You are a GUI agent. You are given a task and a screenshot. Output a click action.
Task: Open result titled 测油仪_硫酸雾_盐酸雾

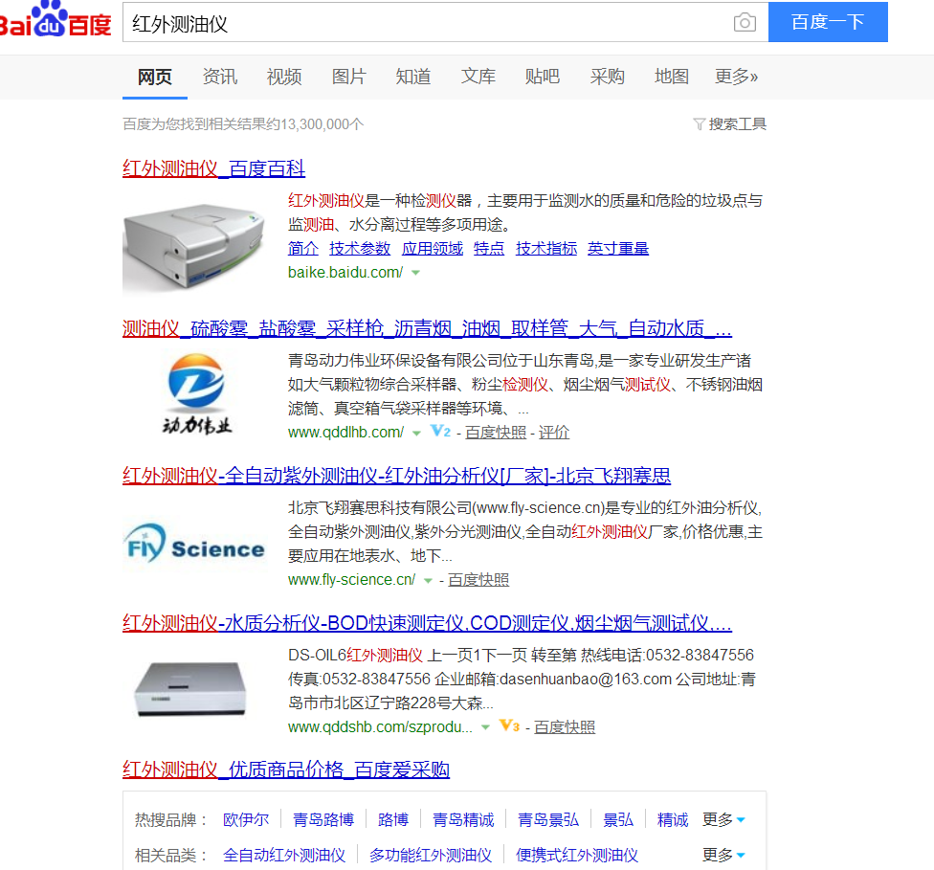(x=427, y=328)
